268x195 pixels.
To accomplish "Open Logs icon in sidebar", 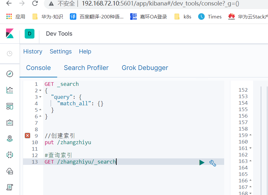I will 10,187.
